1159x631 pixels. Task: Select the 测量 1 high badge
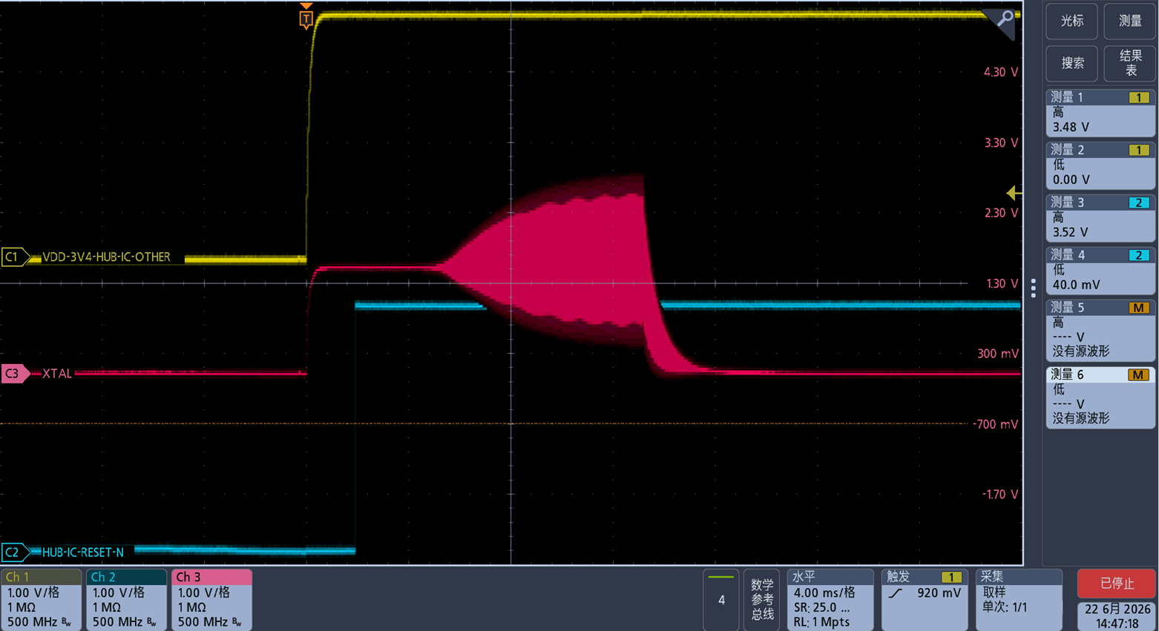(1100, 112)
